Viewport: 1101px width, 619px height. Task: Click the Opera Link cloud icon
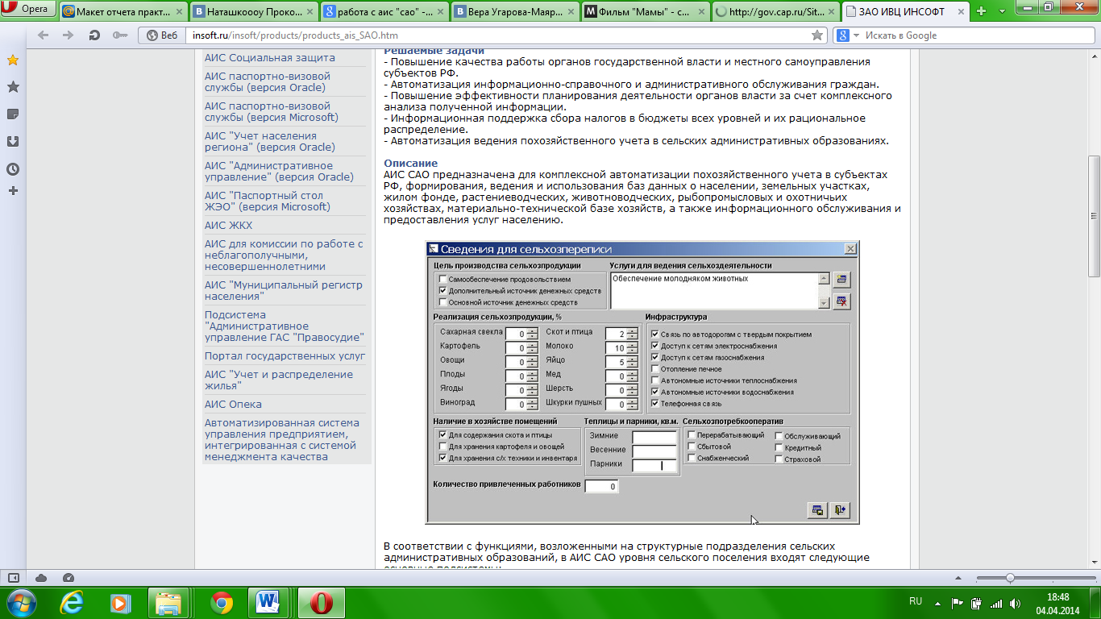tap(41, 578)
